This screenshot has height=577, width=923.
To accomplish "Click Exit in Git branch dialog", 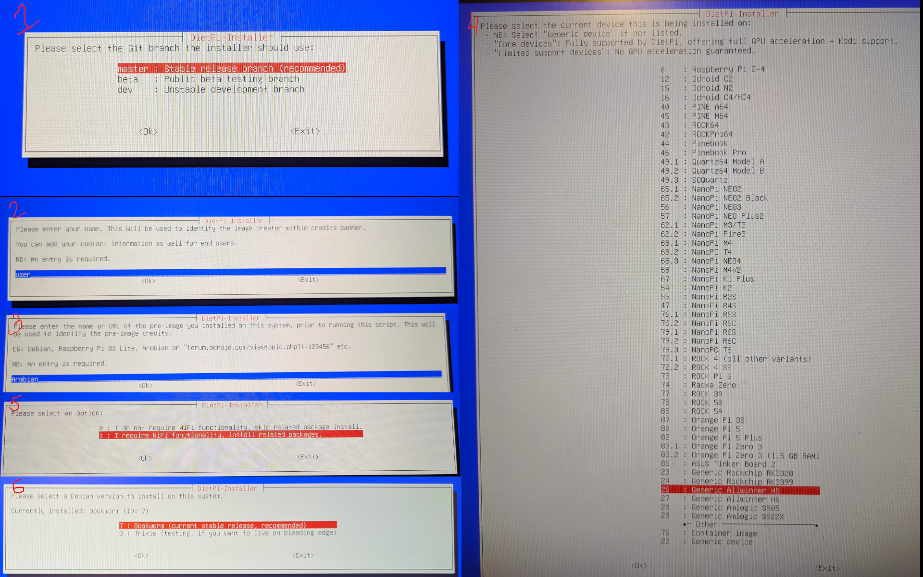I will coord(305,131).
